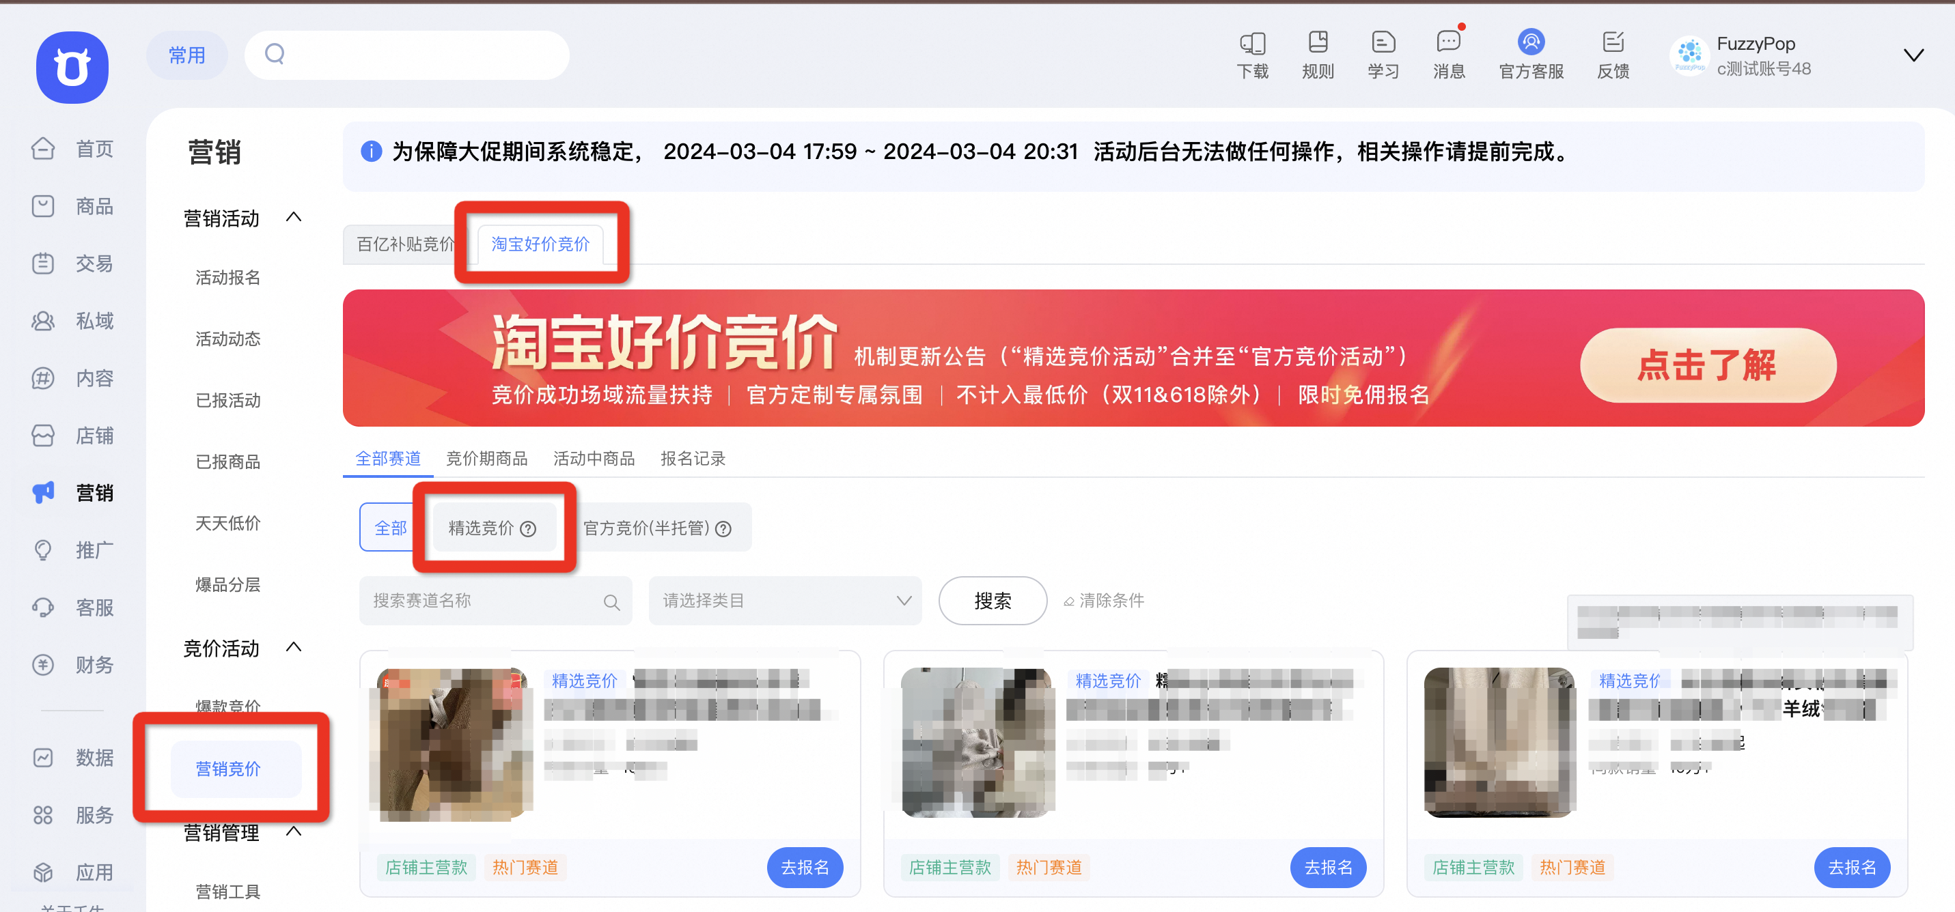This screenshot has height=912, width=1955.
Task: Click the 常用 button in top bar
Action: tap(186, 55)
